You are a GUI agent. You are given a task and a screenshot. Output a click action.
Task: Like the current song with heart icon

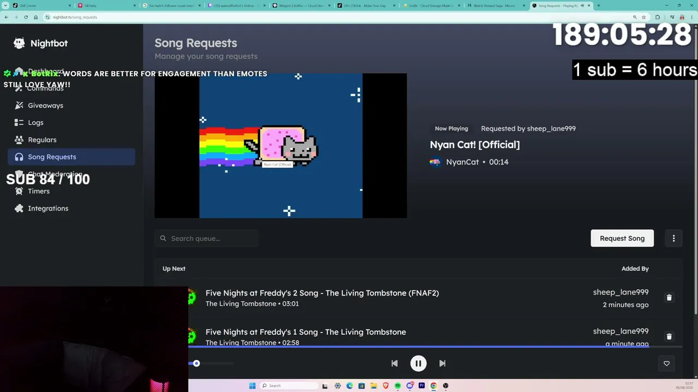click(666, 364)
